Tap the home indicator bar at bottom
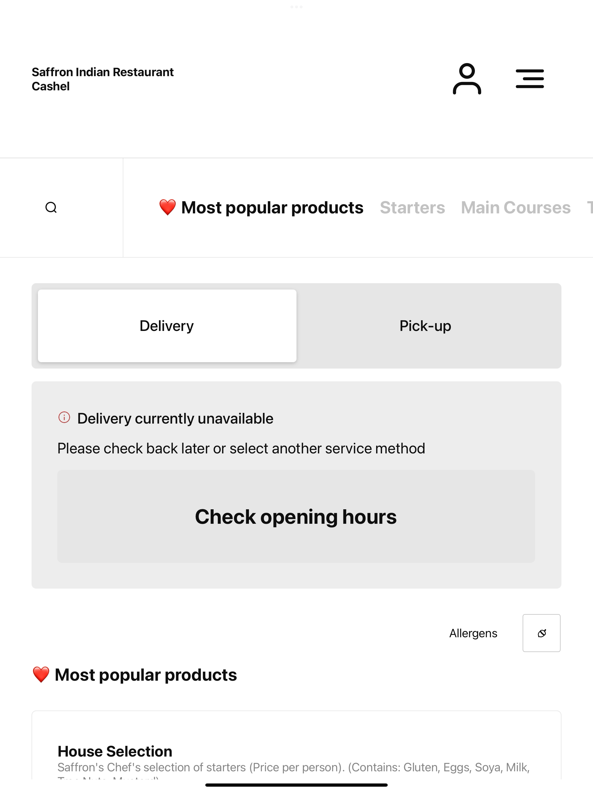The height and width of the screenshot is (791, 593). point(296,785)
